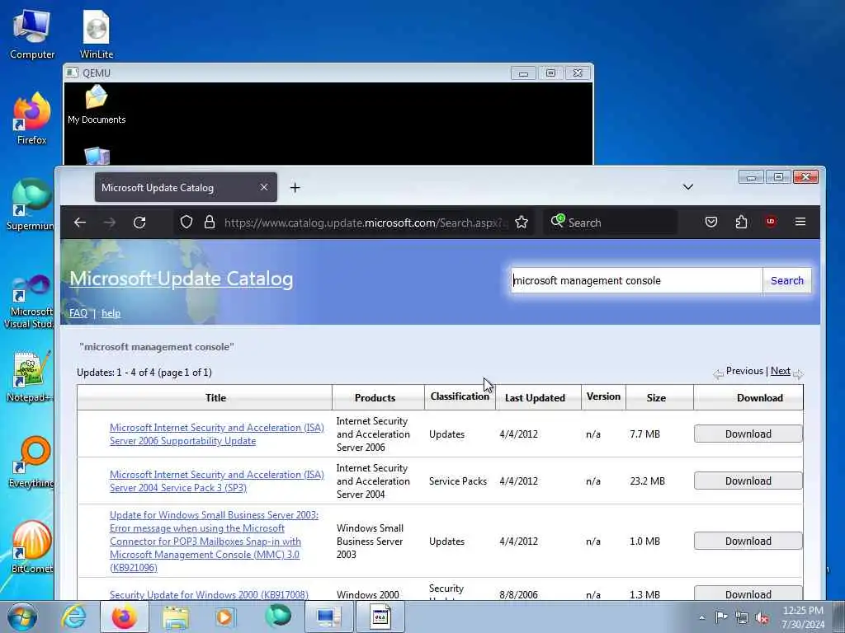Open the help link

click(111, 313)
